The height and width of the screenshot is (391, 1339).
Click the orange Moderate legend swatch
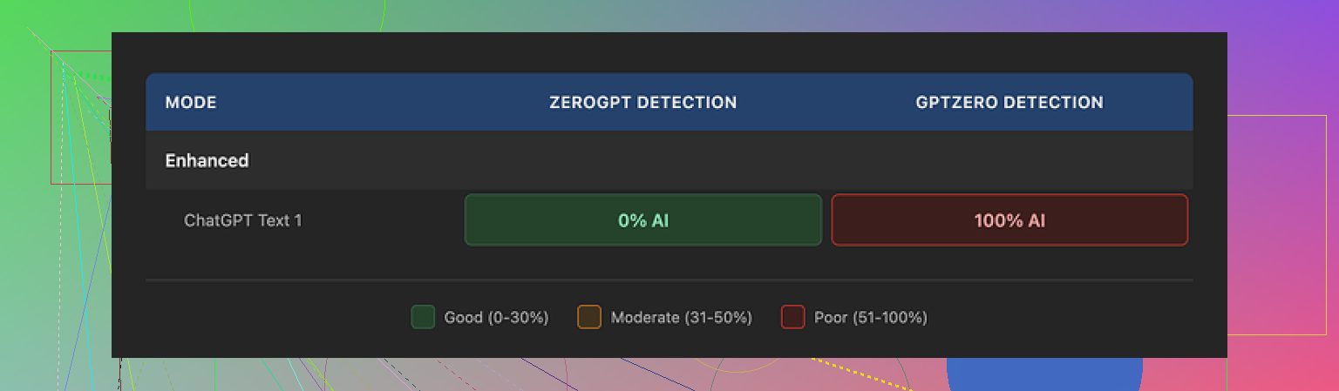pyautogui.click(x=589, y=317)
